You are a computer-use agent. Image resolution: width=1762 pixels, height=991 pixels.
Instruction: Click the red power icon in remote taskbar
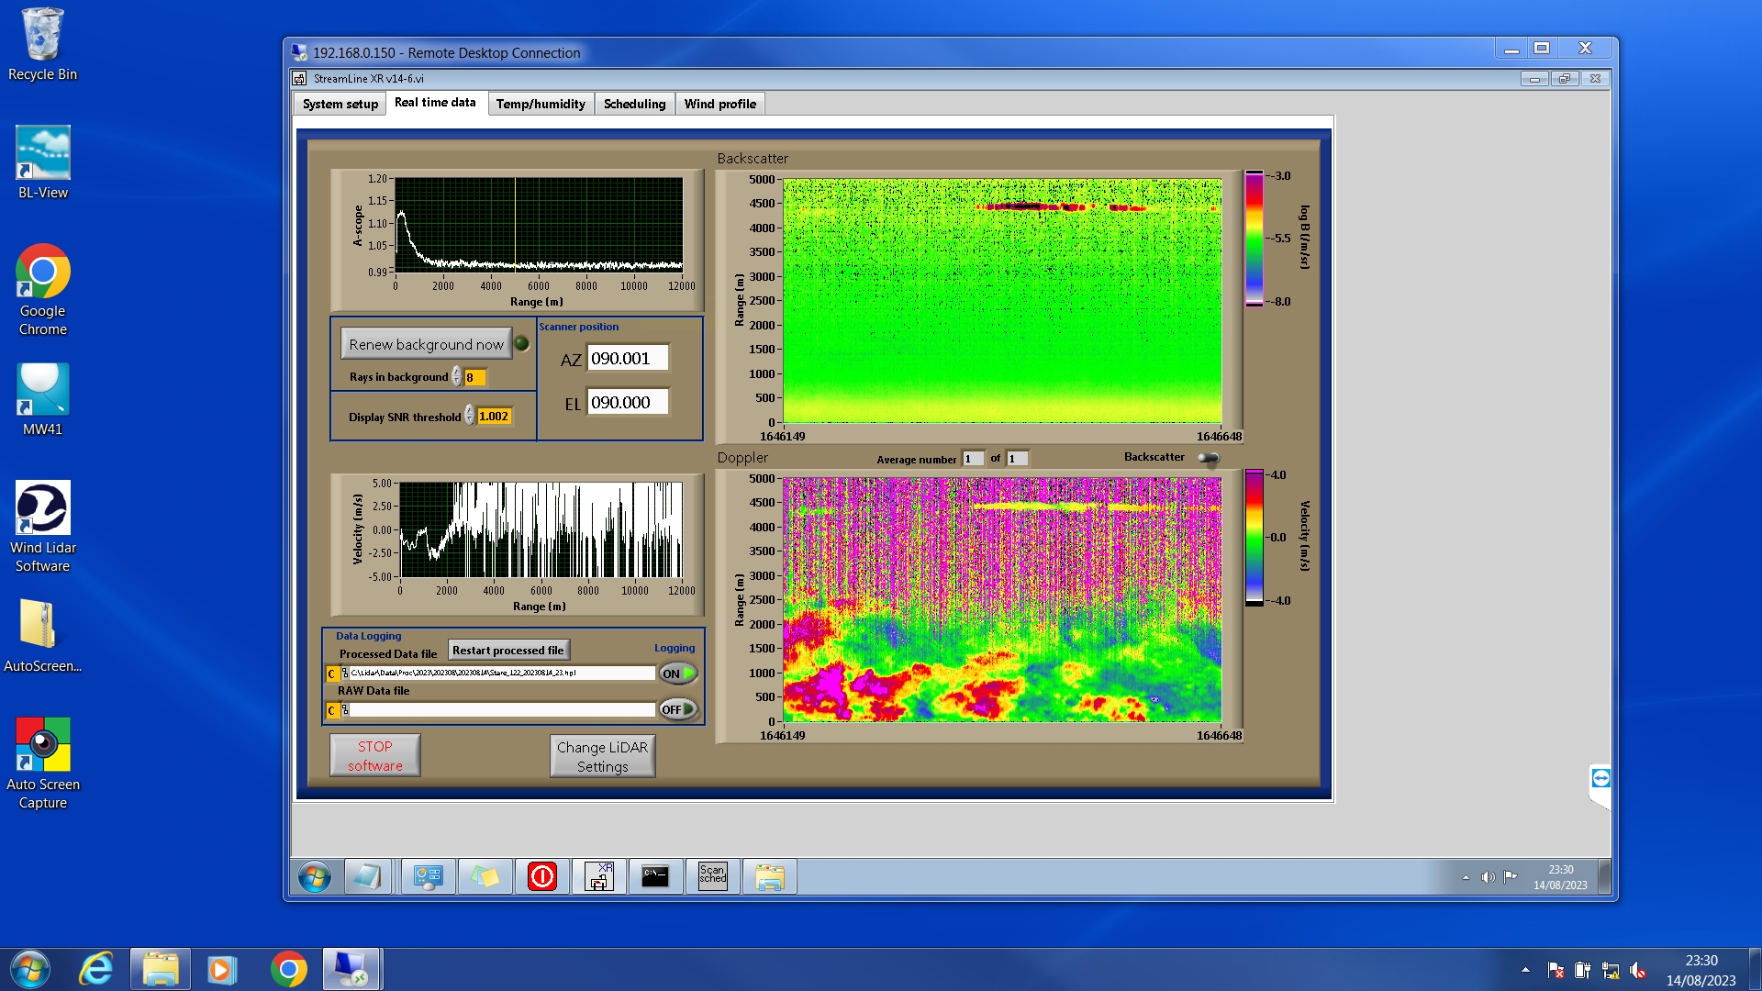click(541, 876)
